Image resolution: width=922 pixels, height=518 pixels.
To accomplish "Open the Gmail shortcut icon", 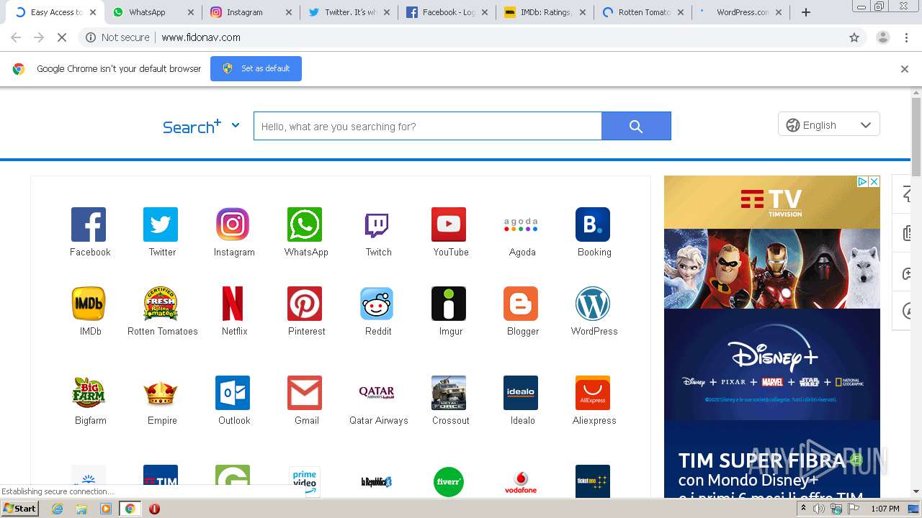I will click(x=305, y=393).
